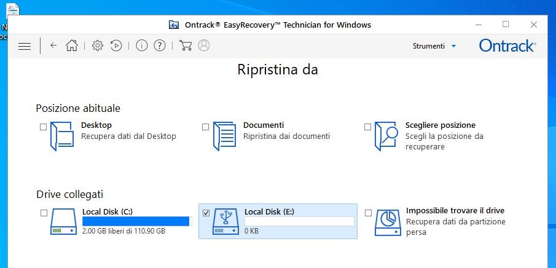Image resolution: width=556 pixels, height=268 pixels.
Task: Minimize the EasyRecovery window
Action: click(x=479, y=25)
